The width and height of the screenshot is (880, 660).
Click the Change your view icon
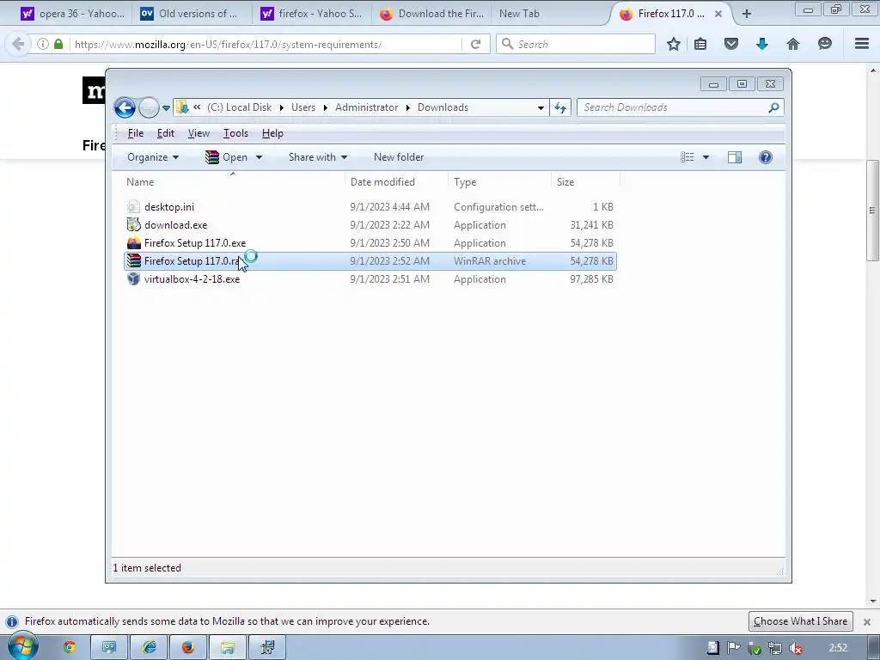pos(687,157)
